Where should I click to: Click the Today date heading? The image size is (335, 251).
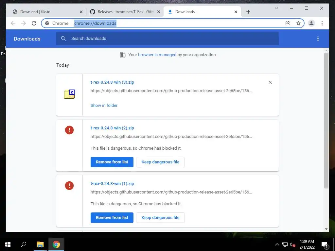click(62, 65)
